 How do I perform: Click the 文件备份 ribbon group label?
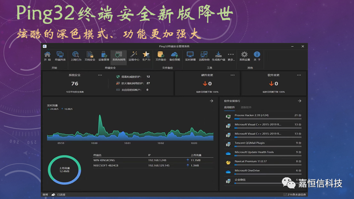(x=168, y=68)
